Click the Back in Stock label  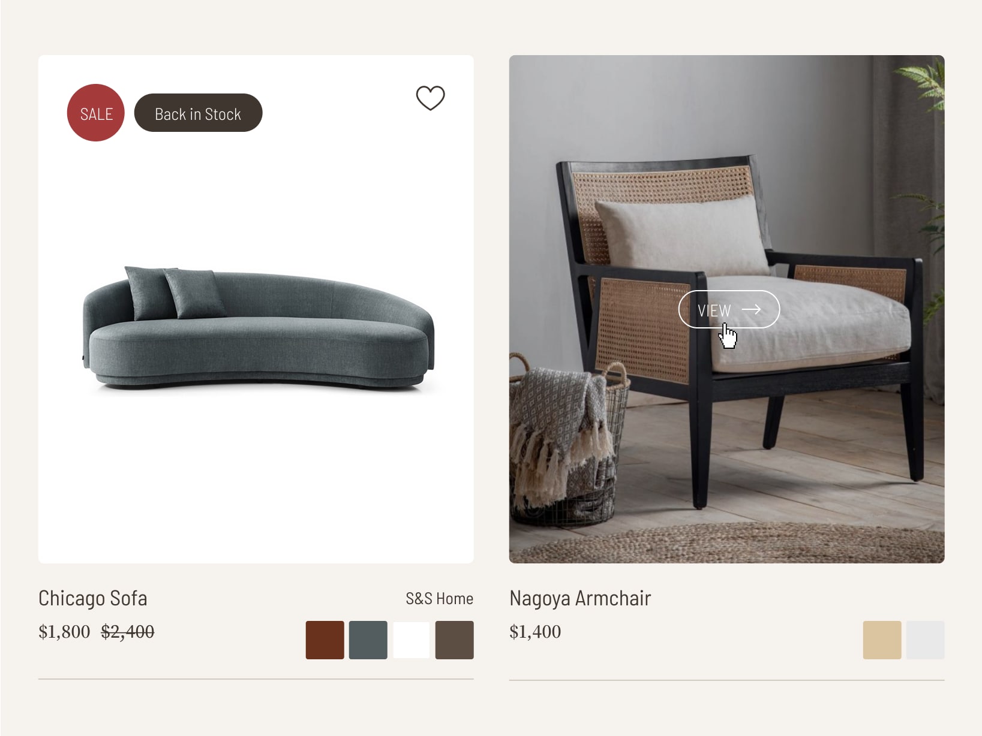[198, 113]
